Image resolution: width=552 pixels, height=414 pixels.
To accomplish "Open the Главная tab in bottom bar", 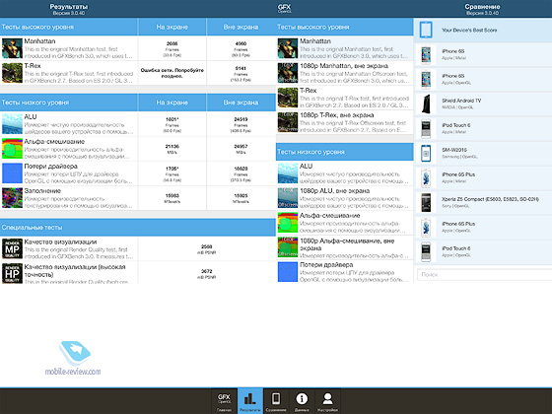I will pyautogui.click(x=224, y=400).
